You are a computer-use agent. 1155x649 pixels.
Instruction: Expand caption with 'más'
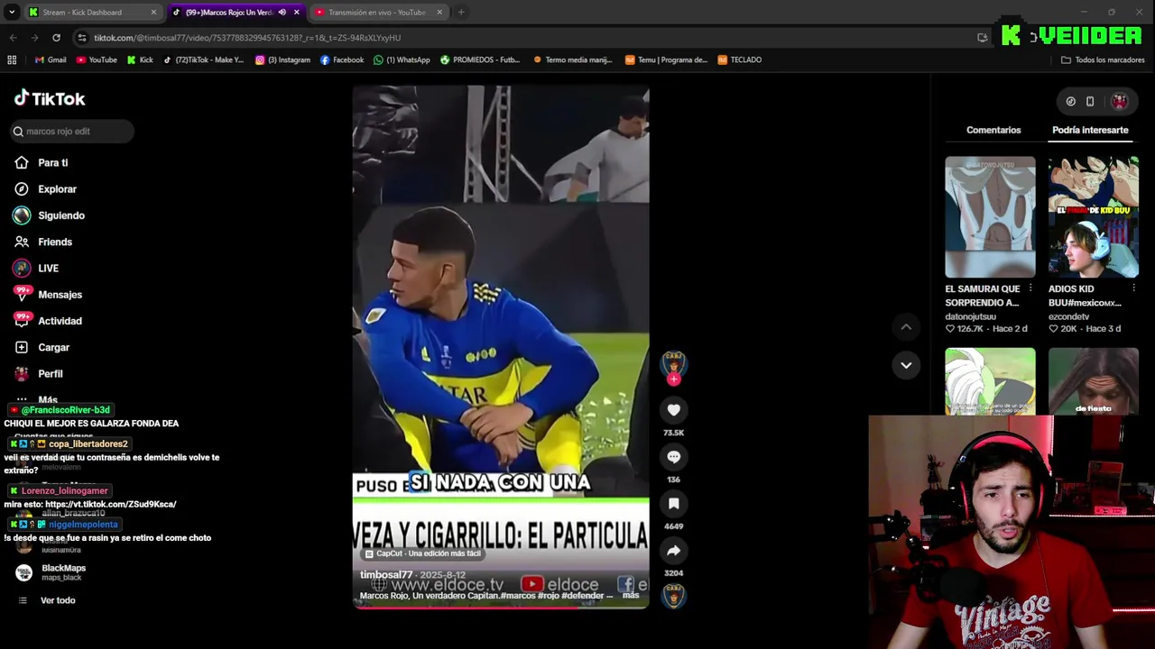(x=631, y=595)
